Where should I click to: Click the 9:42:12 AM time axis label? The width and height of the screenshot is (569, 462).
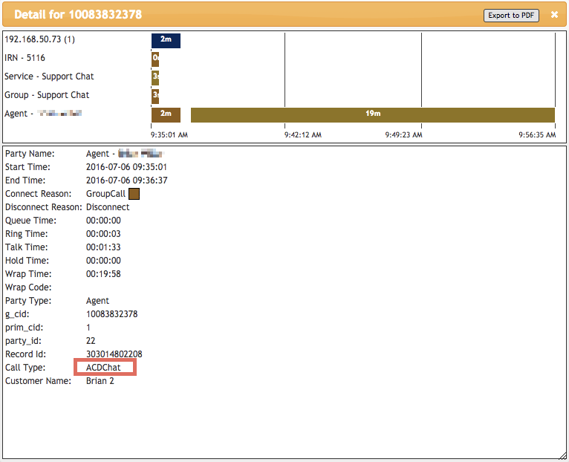pos(303,135)
